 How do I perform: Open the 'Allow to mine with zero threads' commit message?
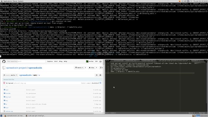point(36,104)
